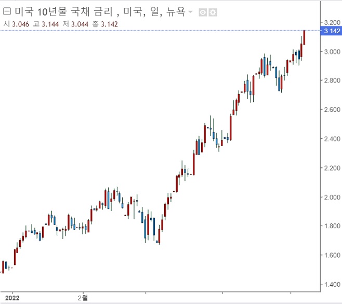The image size is (342, 304).
Task: Click the 2월 label on the time axis
Action: click(x=83, y=298)
